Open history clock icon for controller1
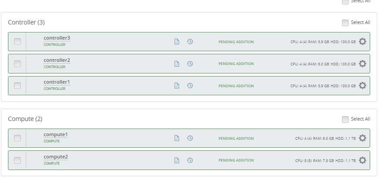Image resolution: width=379 pixels, height=178 pixels. click(190, 85)
